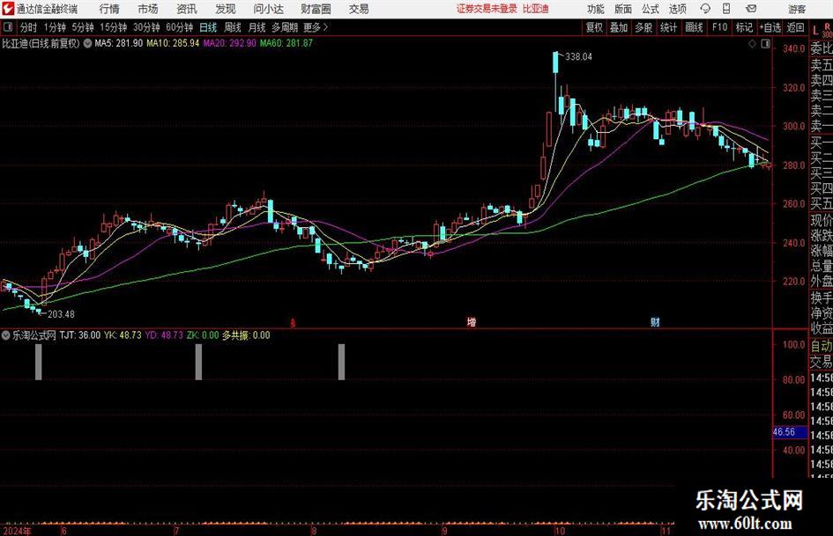Click the gray signal bar near July
The height and width of the screenshot is (536, 833).
click(x=198, y=362)
